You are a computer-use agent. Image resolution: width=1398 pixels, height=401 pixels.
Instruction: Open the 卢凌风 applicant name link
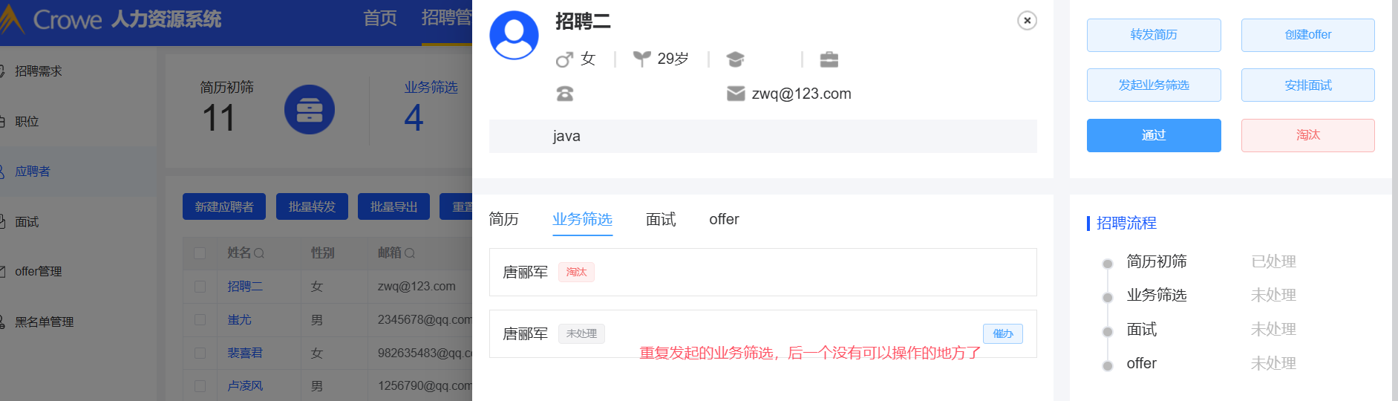pyautogui.click(x=245, y=386)
